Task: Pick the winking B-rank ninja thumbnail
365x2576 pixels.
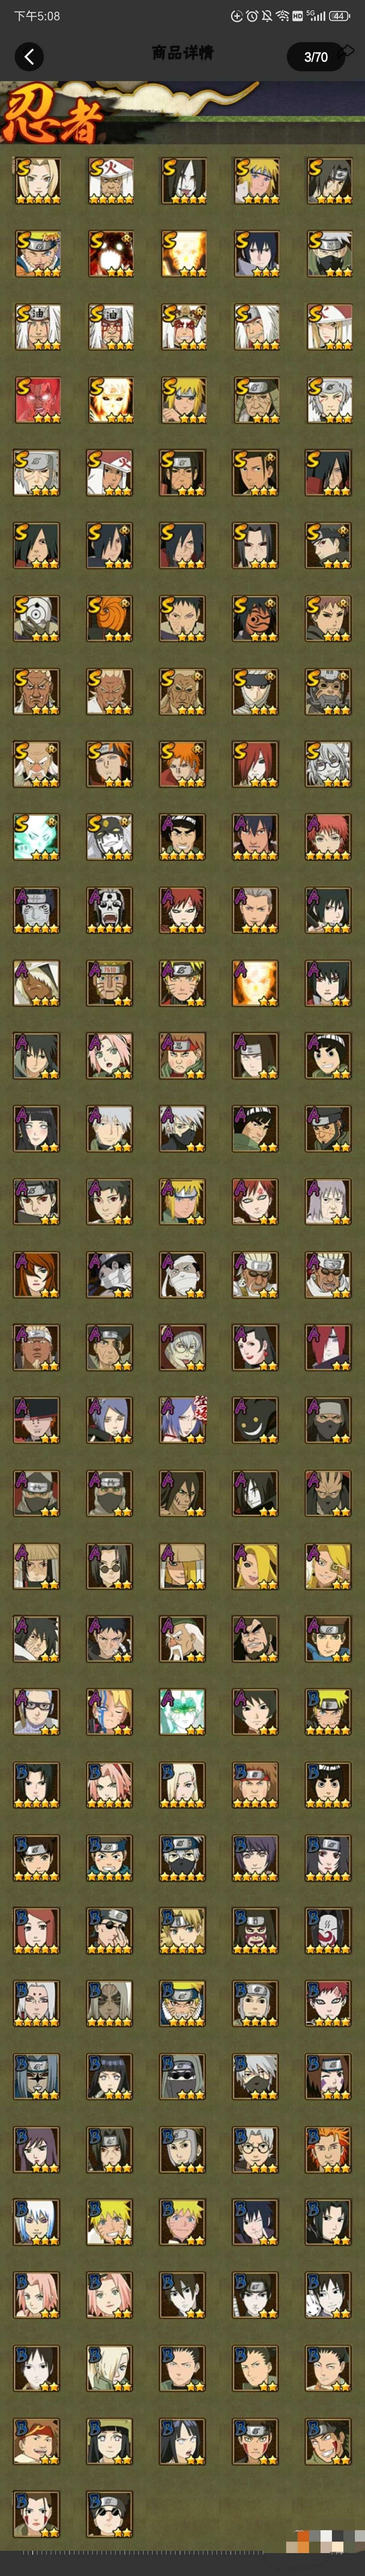Action: [x=329, y=2078]
